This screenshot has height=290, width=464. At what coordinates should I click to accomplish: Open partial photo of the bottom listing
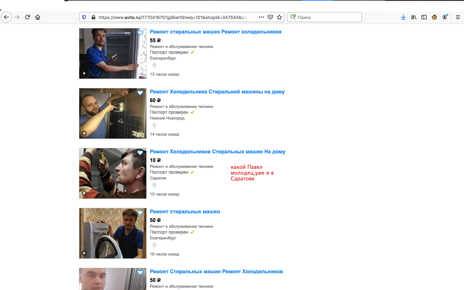pos(113,279)
